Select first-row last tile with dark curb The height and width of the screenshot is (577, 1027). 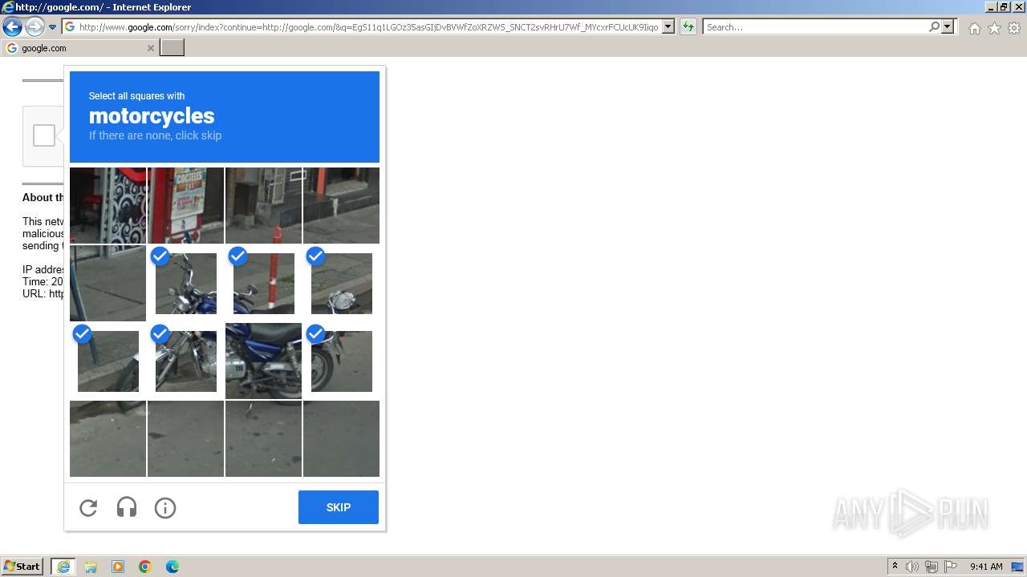tap(341, 205)
